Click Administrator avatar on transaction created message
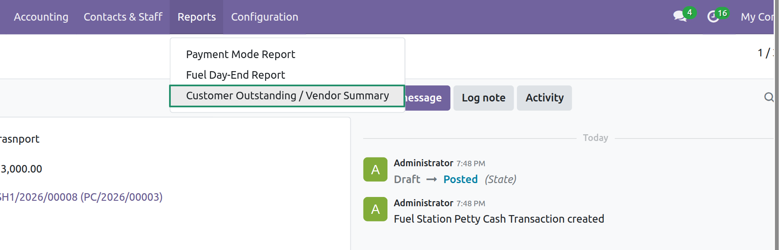780x250 pixels. click(x=375, y=209)
